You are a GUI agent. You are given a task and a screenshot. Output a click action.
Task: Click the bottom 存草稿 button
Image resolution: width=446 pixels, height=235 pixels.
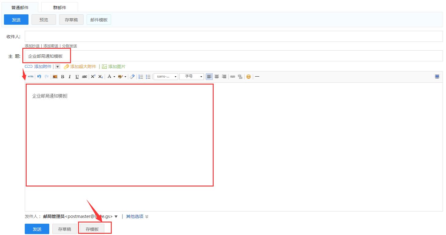(x=65, y=229)
